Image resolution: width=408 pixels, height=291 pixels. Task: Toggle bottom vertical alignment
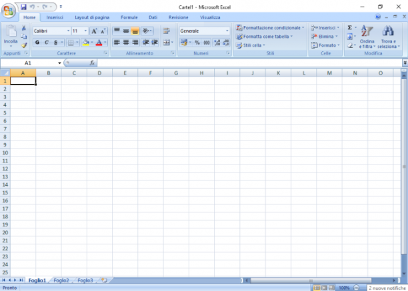tap(135, 31)
